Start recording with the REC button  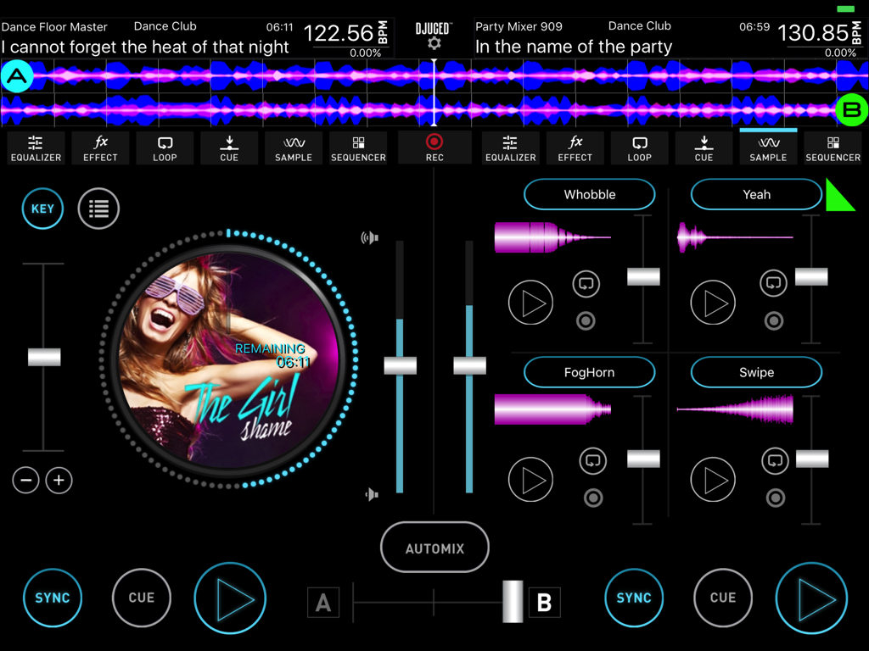[434, 144]
